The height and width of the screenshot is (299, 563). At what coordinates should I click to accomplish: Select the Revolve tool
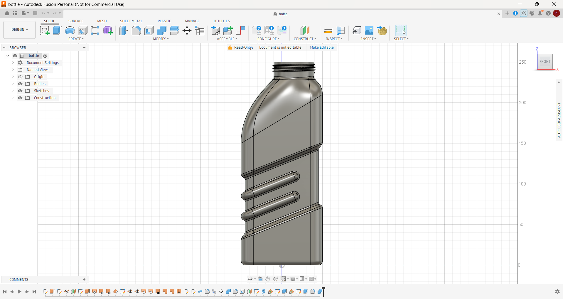click(x=70, y=30)
